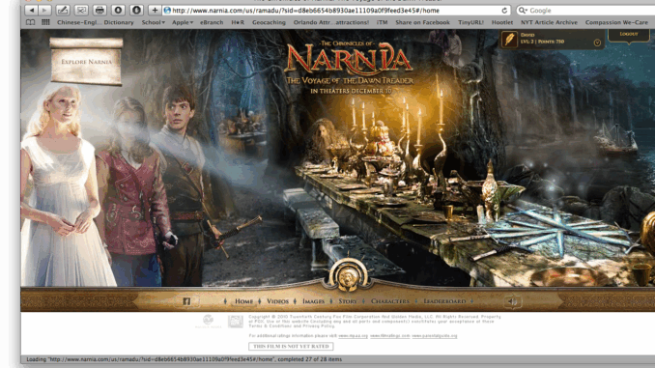Select Videos in Narnia navigation

pos(277,301)
